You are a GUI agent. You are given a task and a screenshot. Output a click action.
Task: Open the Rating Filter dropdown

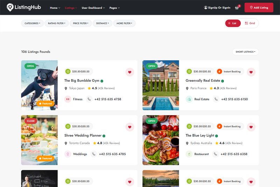(x=57, y=23)
